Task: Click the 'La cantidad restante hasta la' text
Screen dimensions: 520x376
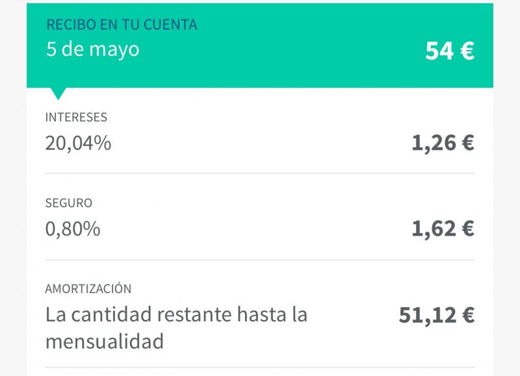Action: point(176,314)
